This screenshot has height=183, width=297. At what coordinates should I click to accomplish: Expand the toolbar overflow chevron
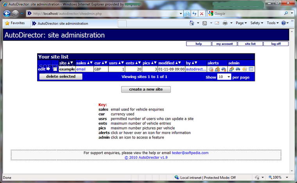[292, 21]
